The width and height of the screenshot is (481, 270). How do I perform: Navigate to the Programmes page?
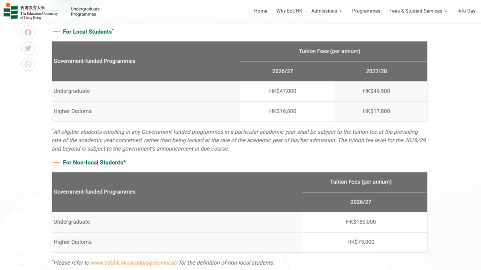click(366, 11)
